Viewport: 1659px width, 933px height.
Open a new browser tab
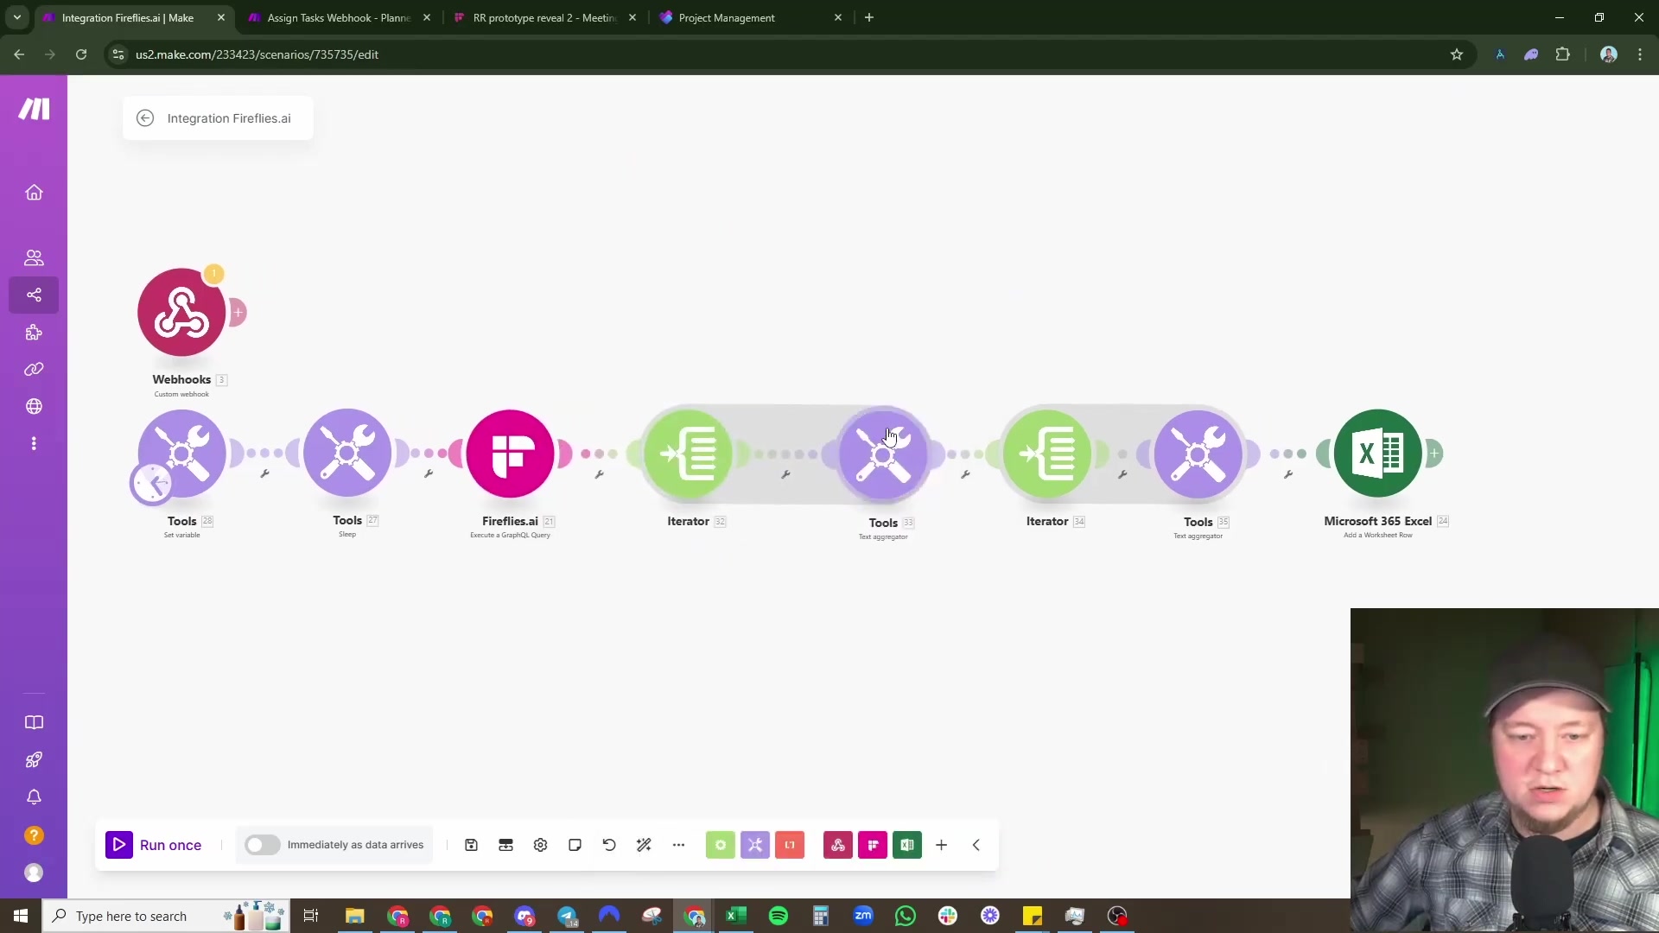pyautogui.click(x=869, y=17)
